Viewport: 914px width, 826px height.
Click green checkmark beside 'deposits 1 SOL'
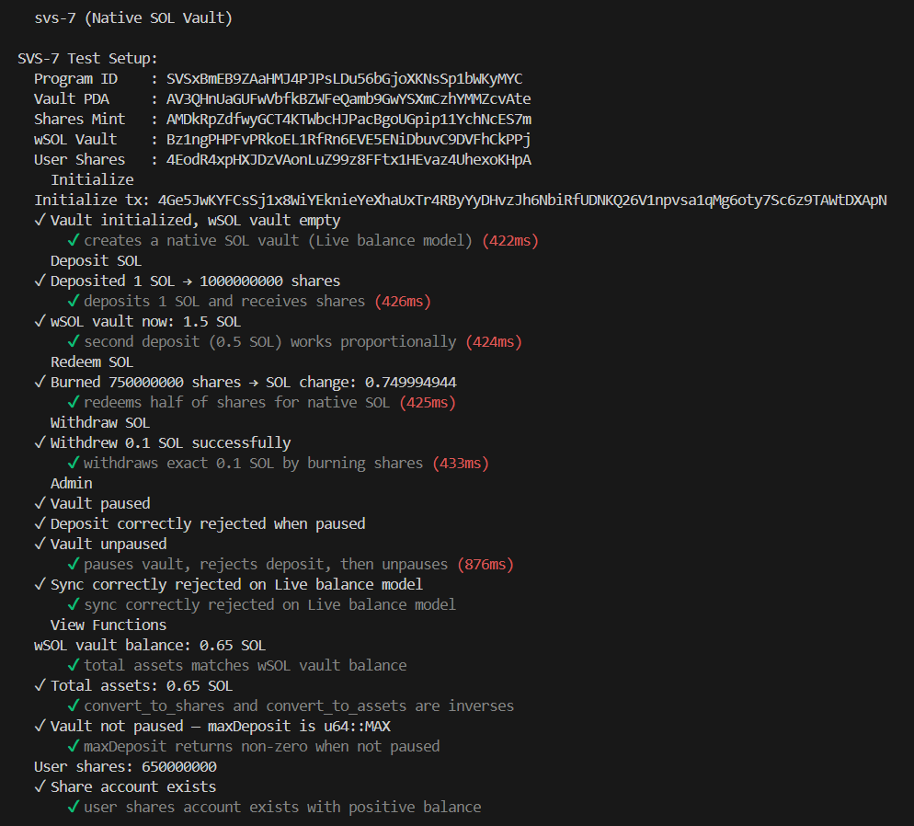coord(74,301)
